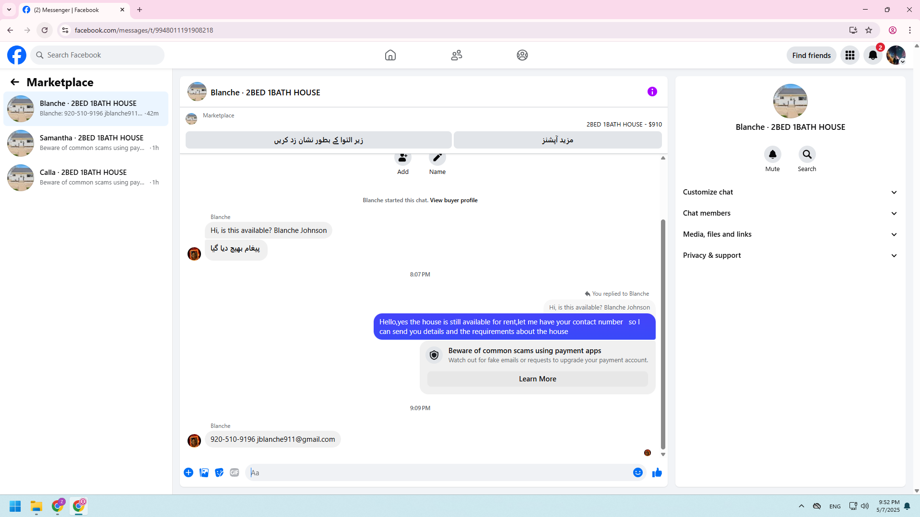Click the Hi, is this available message bubble

[269, 230]
